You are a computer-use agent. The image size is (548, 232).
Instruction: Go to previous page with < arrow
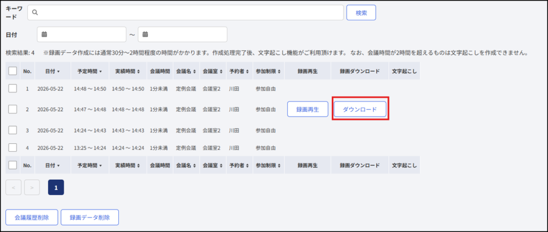pos(13,187)
